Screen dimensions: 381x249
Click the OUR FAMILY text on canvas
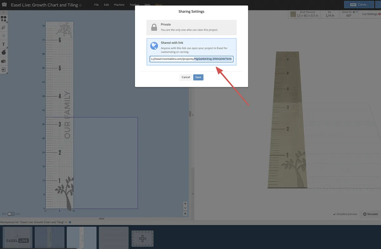(x=67, y=115)
